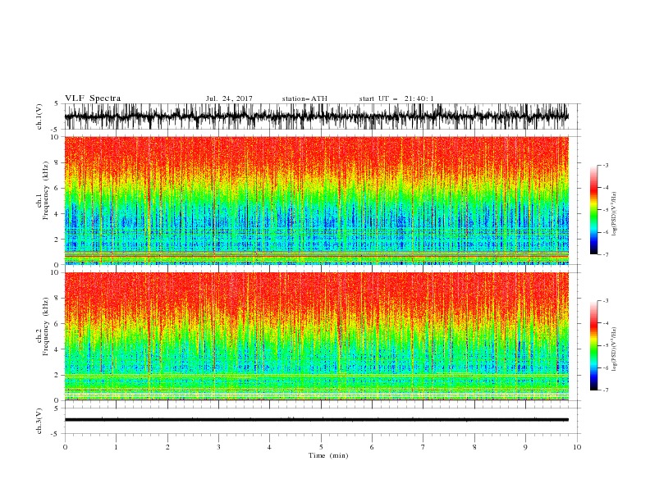Click the '5' tick on the time axis
The height and width of the screenshot is (502, 650).
[321, 447]
